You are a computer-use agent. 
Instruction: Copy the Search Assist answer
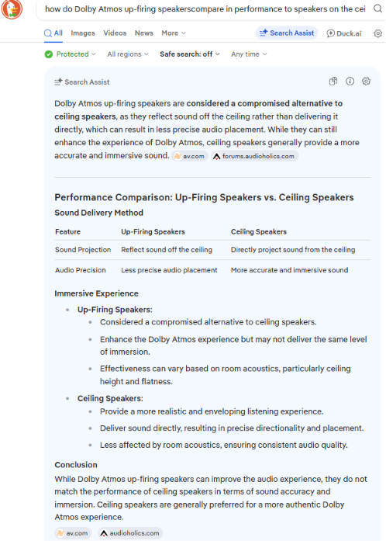(333, 81)
